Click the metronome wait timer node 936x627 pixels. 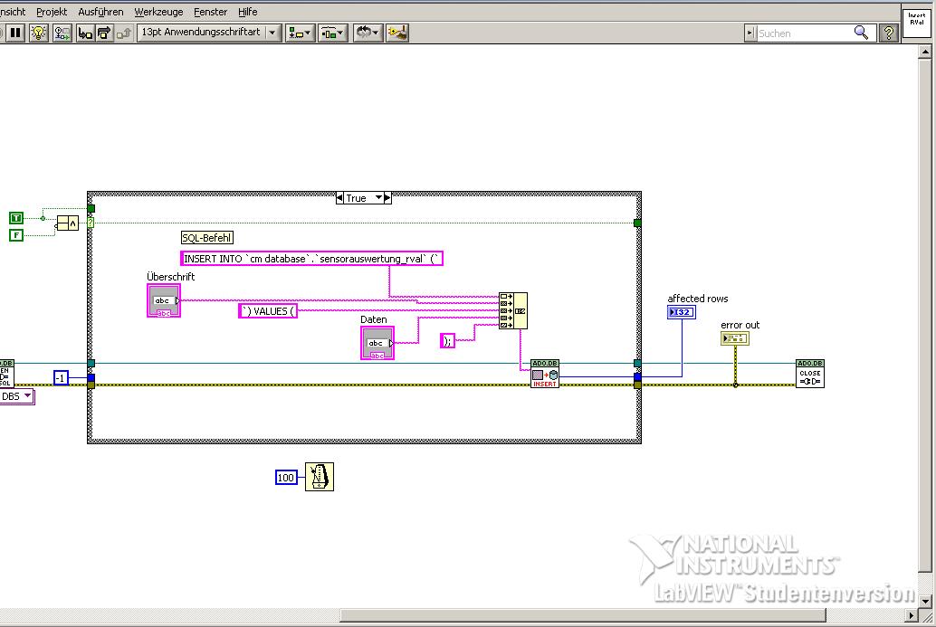(x=320, y=476)
